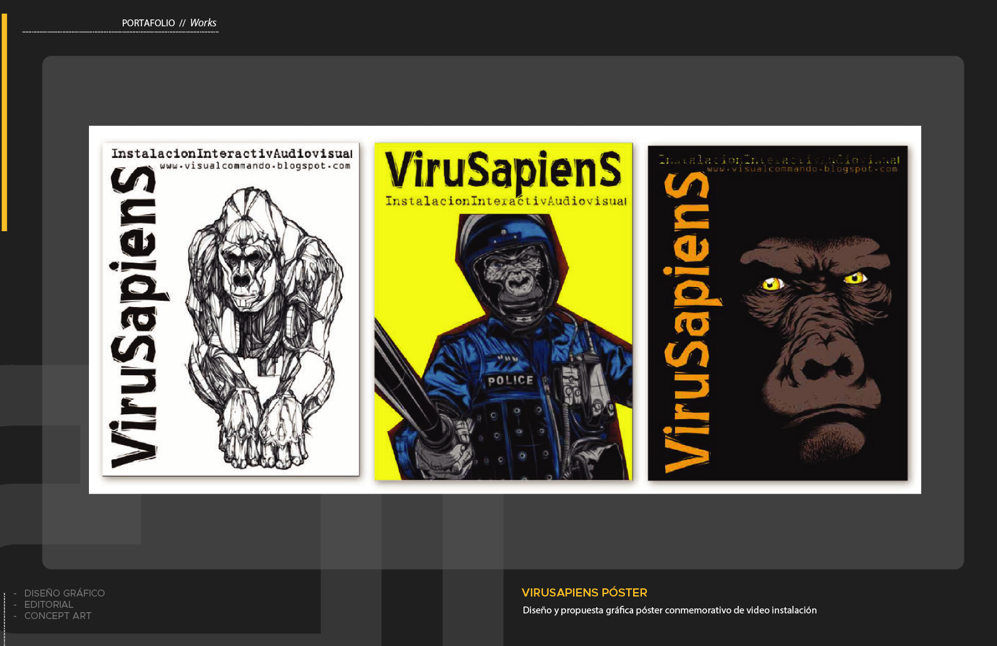
Task: Select the Works section title
Action: (x=203, y=23)
